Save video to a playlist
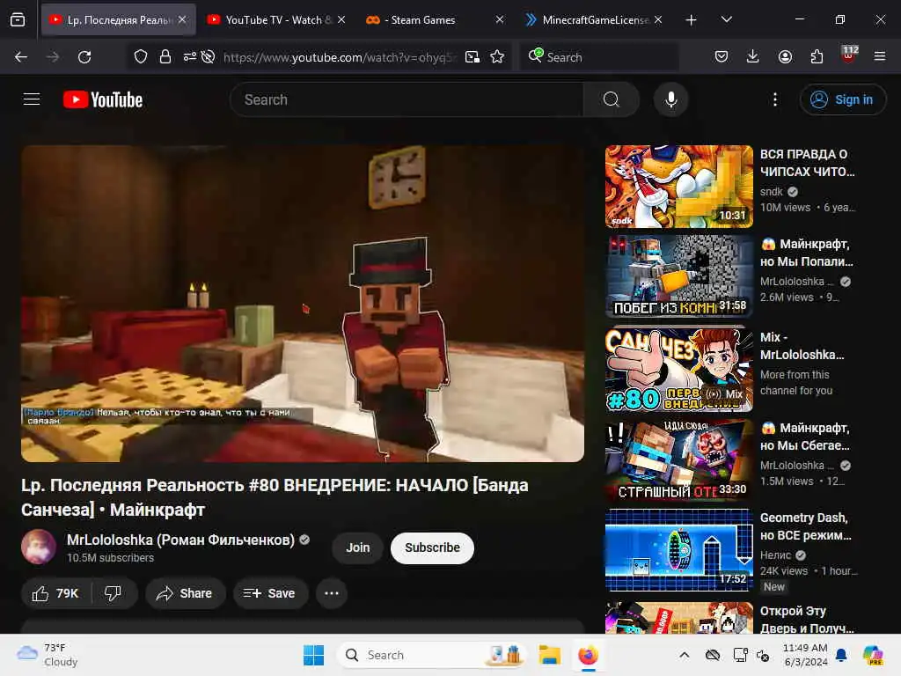Viewport: 901px width, 676px height. (x=270, y=593)
